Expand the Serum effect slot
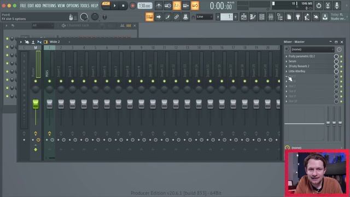Viewport: 350px width, 197px height. pos(287,61)
